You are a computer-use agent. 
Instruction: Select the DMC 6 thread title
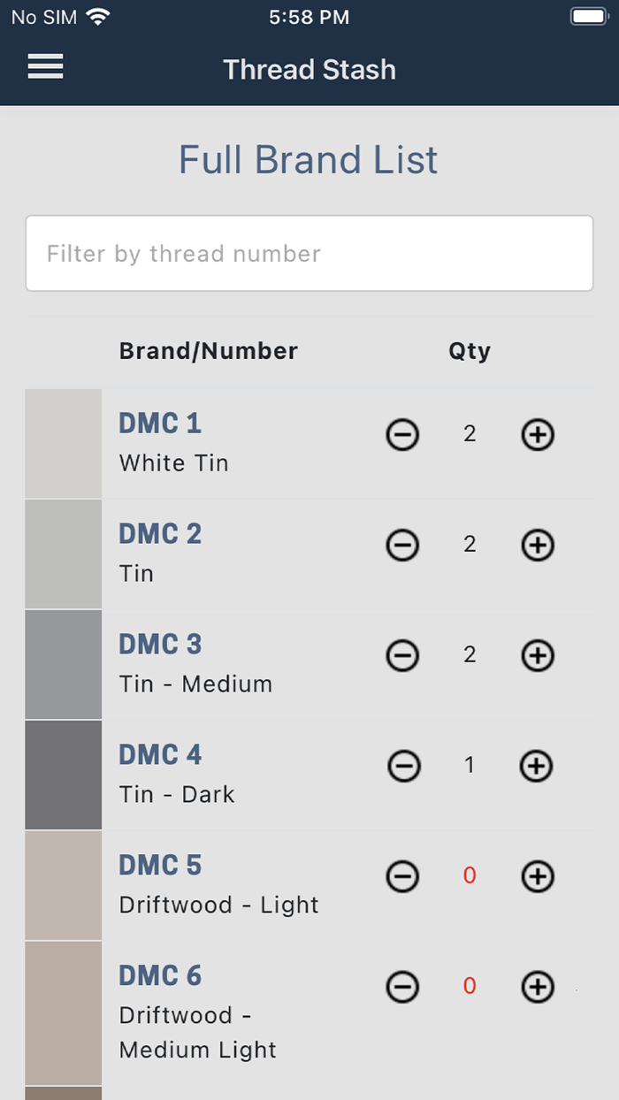tap(160, 976)
